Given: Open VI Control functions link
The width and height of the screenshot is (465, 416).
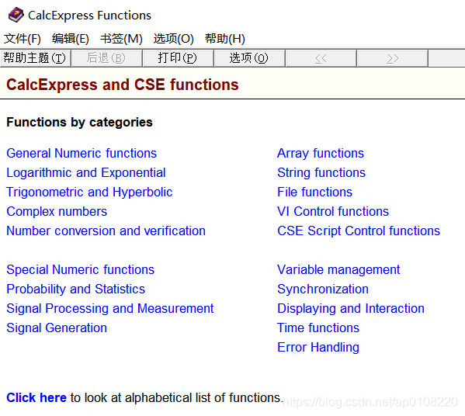Looking at the screenshot, I should 333,212.
